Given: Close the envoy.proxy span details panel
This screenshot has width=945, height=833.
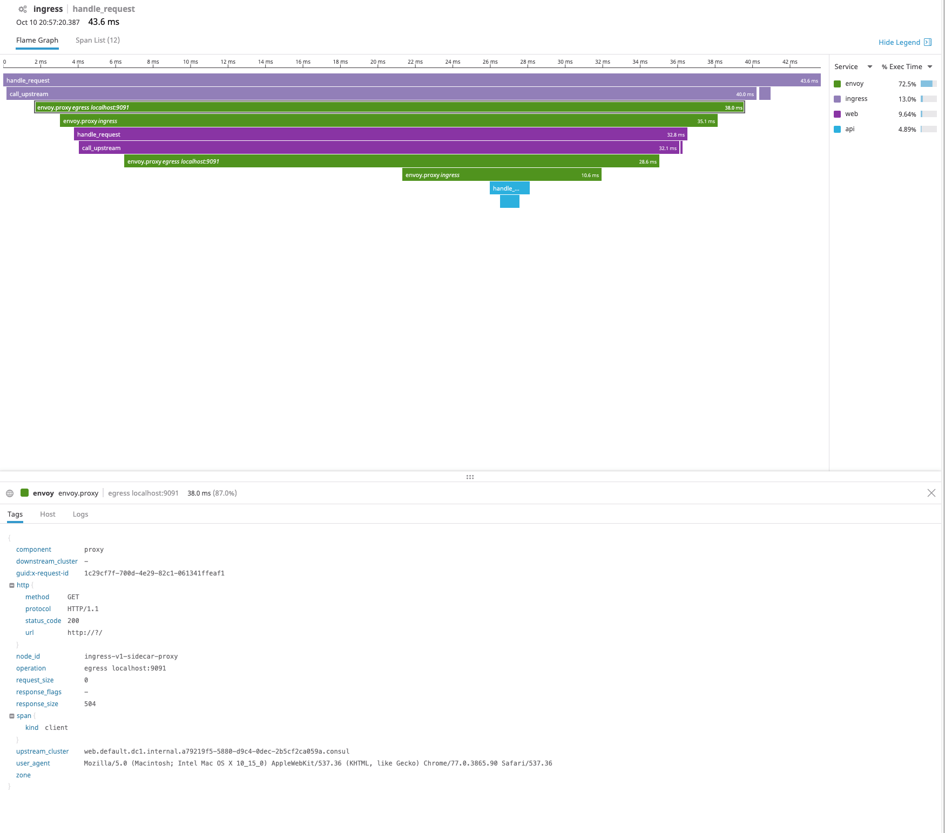Looking at the screenshot, I should tap(932, 492).
